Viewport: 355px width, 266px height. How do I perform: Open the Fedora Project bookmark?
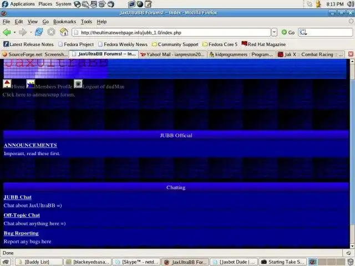point(76,44)
